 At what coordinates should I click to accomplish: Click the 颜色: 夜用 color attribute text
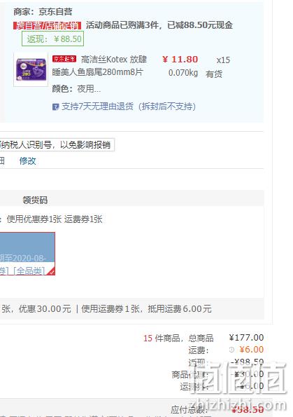pos(76,88)
